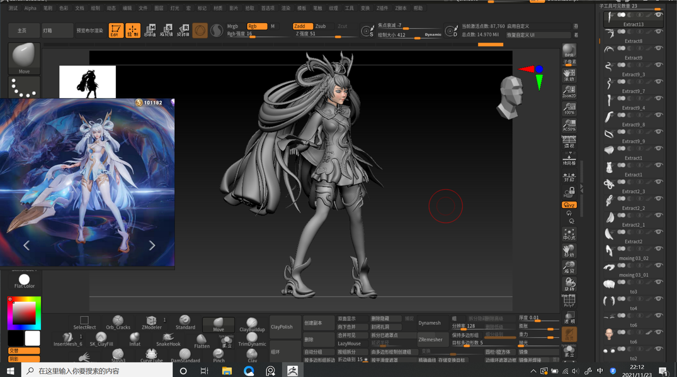The height and width of the screenshot is (377, 677).
Task: Select the ClayBuildup brush
Action: click(x=252, y=325)
